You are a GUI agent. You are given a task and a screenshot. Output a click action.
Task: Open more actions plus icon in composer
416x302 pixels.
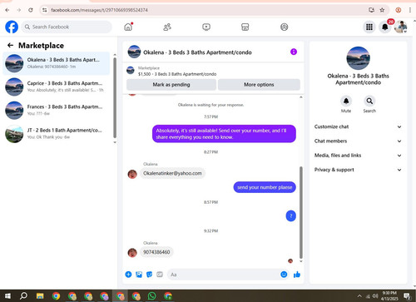click(x=128, y=275)
